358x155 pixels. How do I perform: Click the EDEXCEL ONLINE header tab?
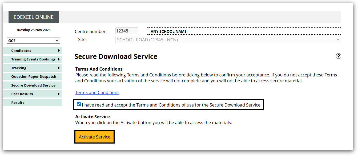(x=34, y=17)
